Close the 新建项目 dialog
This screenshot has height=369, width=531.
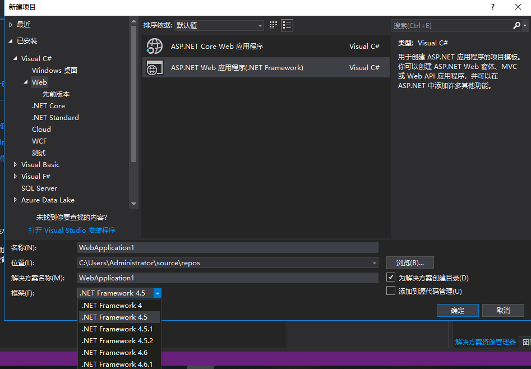click(x=518, y=7)
